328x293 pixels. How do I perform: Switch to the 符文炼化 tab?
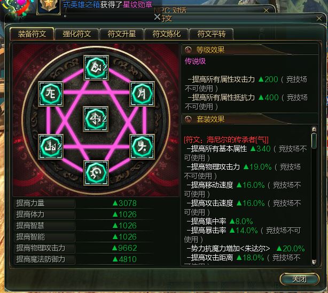click(167, 34)
